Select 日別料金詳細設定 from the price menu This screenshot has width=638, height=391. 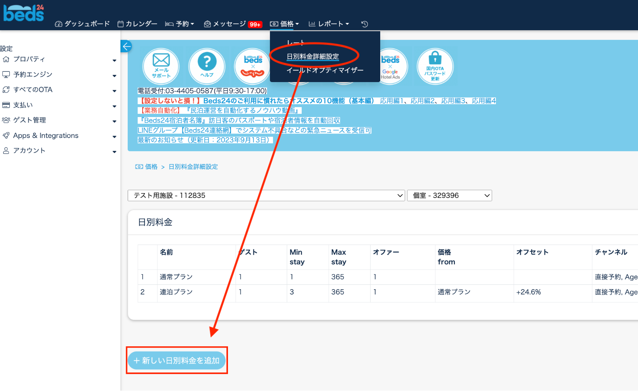pyautogui.click(x=313, y=57)
